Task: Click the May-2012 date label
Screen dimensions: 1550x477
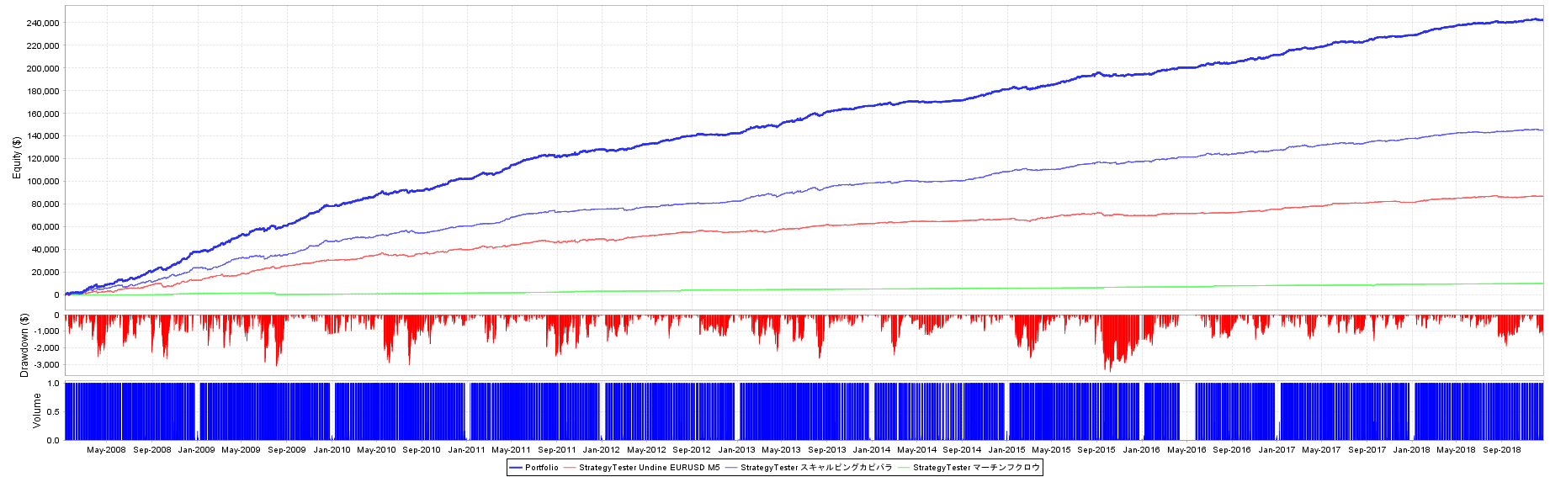Action: 646,449
